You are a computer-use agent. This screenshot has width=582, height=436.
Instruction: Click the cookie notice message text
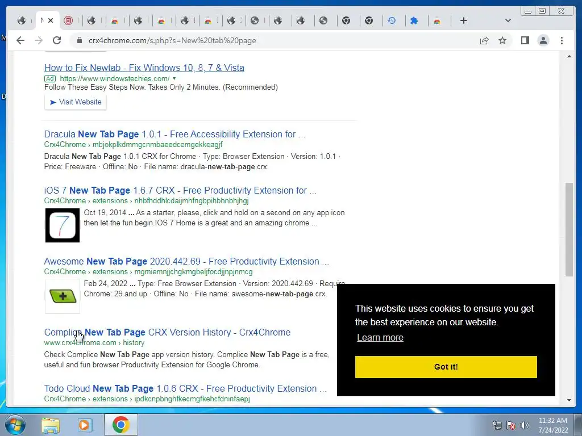444,316
